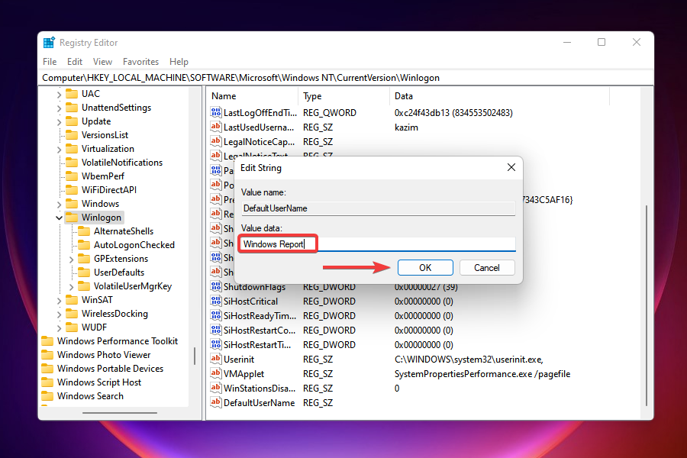Image resolution: width=687 pixels, height=458 pixels.
Task: Expand the WUDF key
Action: pos(59,327)
